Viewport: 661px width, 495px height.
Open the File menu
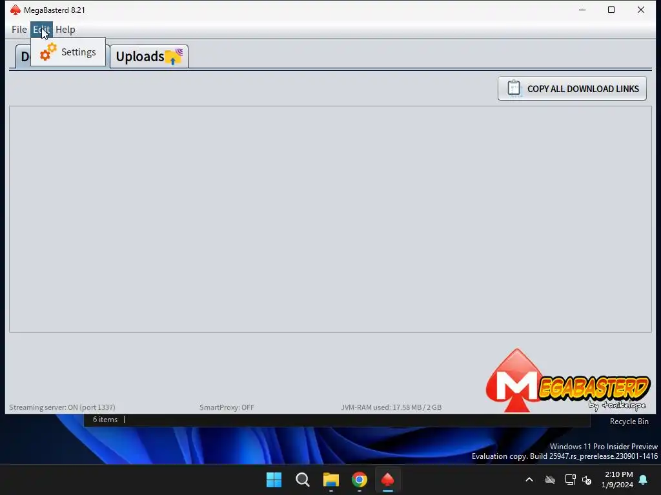[x=19, y=30]
